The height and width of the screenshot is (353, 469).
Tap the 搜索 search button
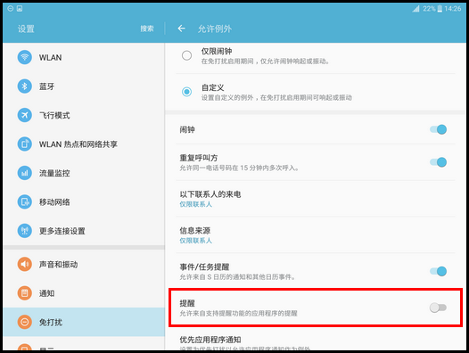[147, 29]
